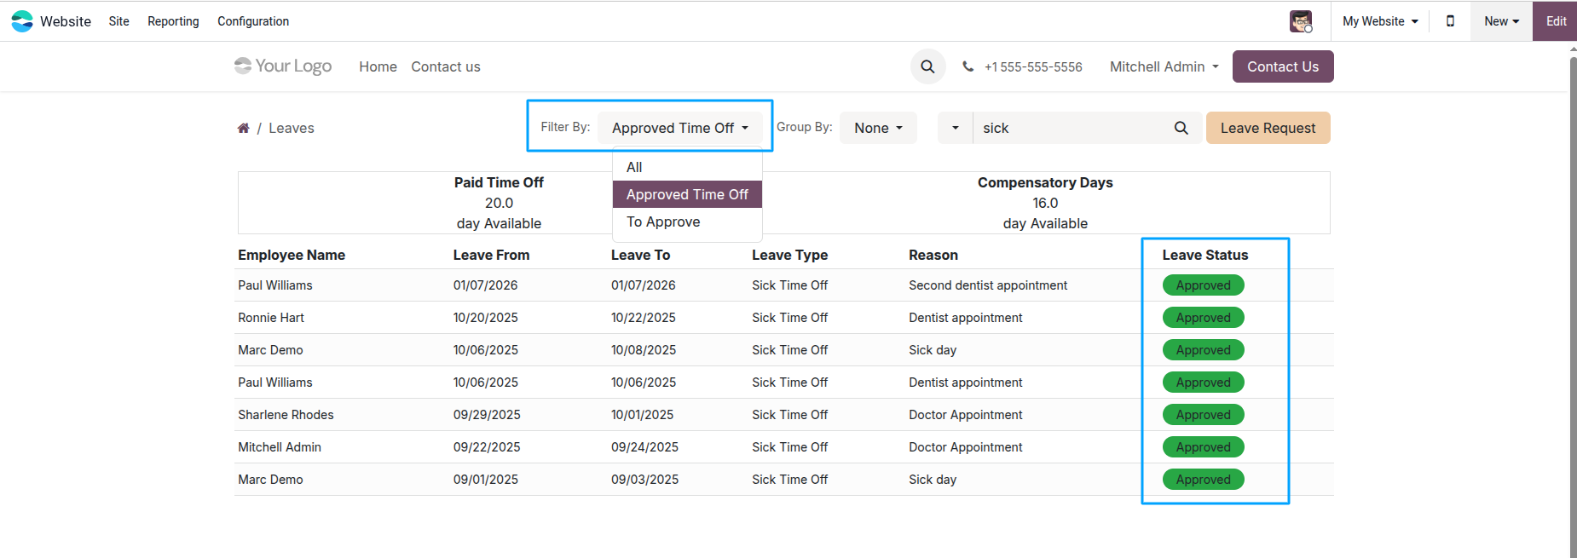Image resolution: width=1577 pixels, height=558 pixels.
Task: Expand the Mitchell Admin user menu
Action: pyautogui.click(x=1164, y=66)
